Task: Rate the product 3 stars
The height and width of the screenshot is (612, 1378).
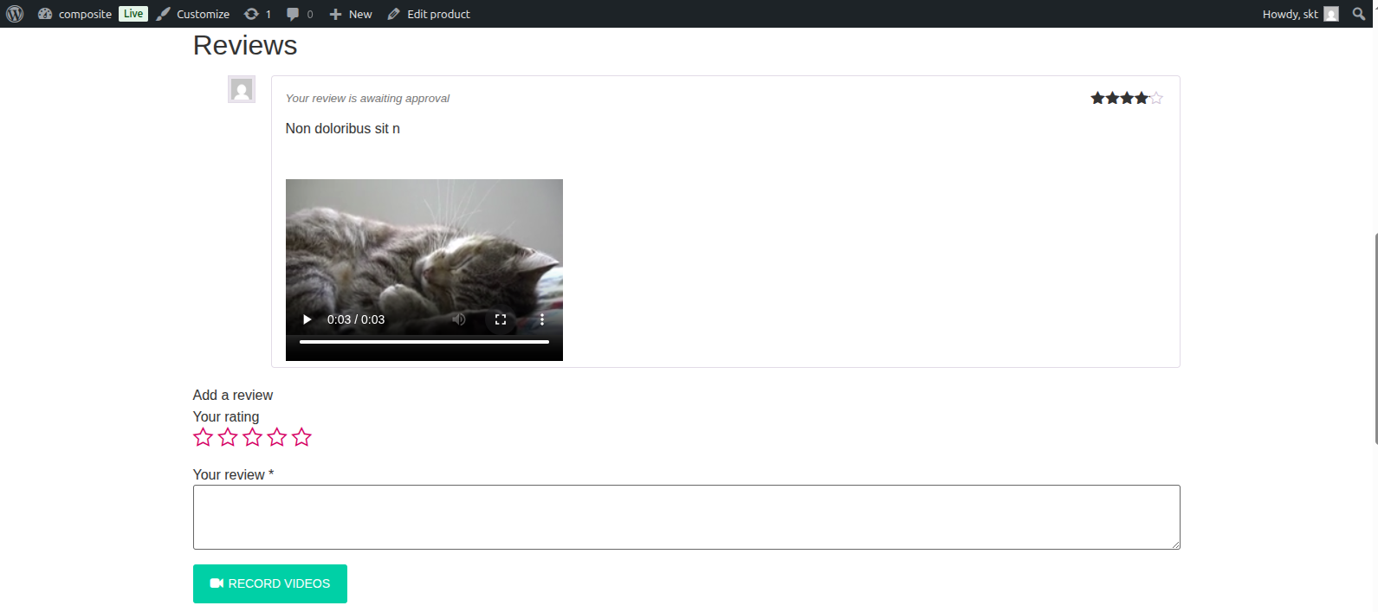Action: click(252, 437)
